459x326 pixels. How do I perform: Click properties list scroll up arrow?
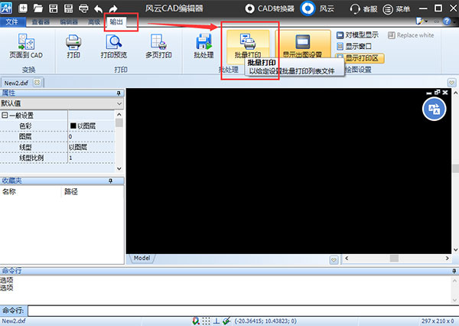(x=119, y=115)
